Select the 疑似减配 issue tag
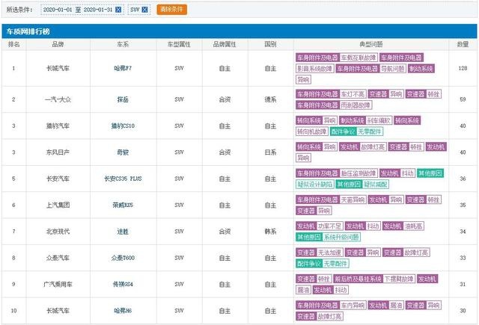 click(x=376, y=185)
